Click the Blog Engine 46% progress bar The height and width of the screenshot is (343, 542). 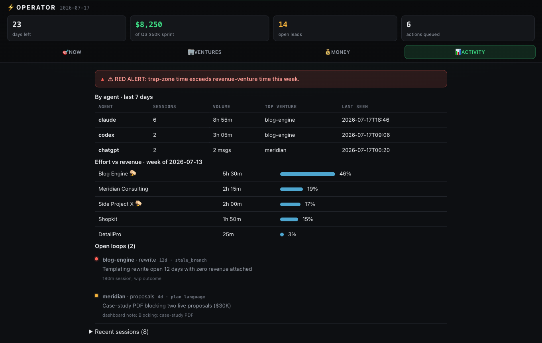[308, 174]
